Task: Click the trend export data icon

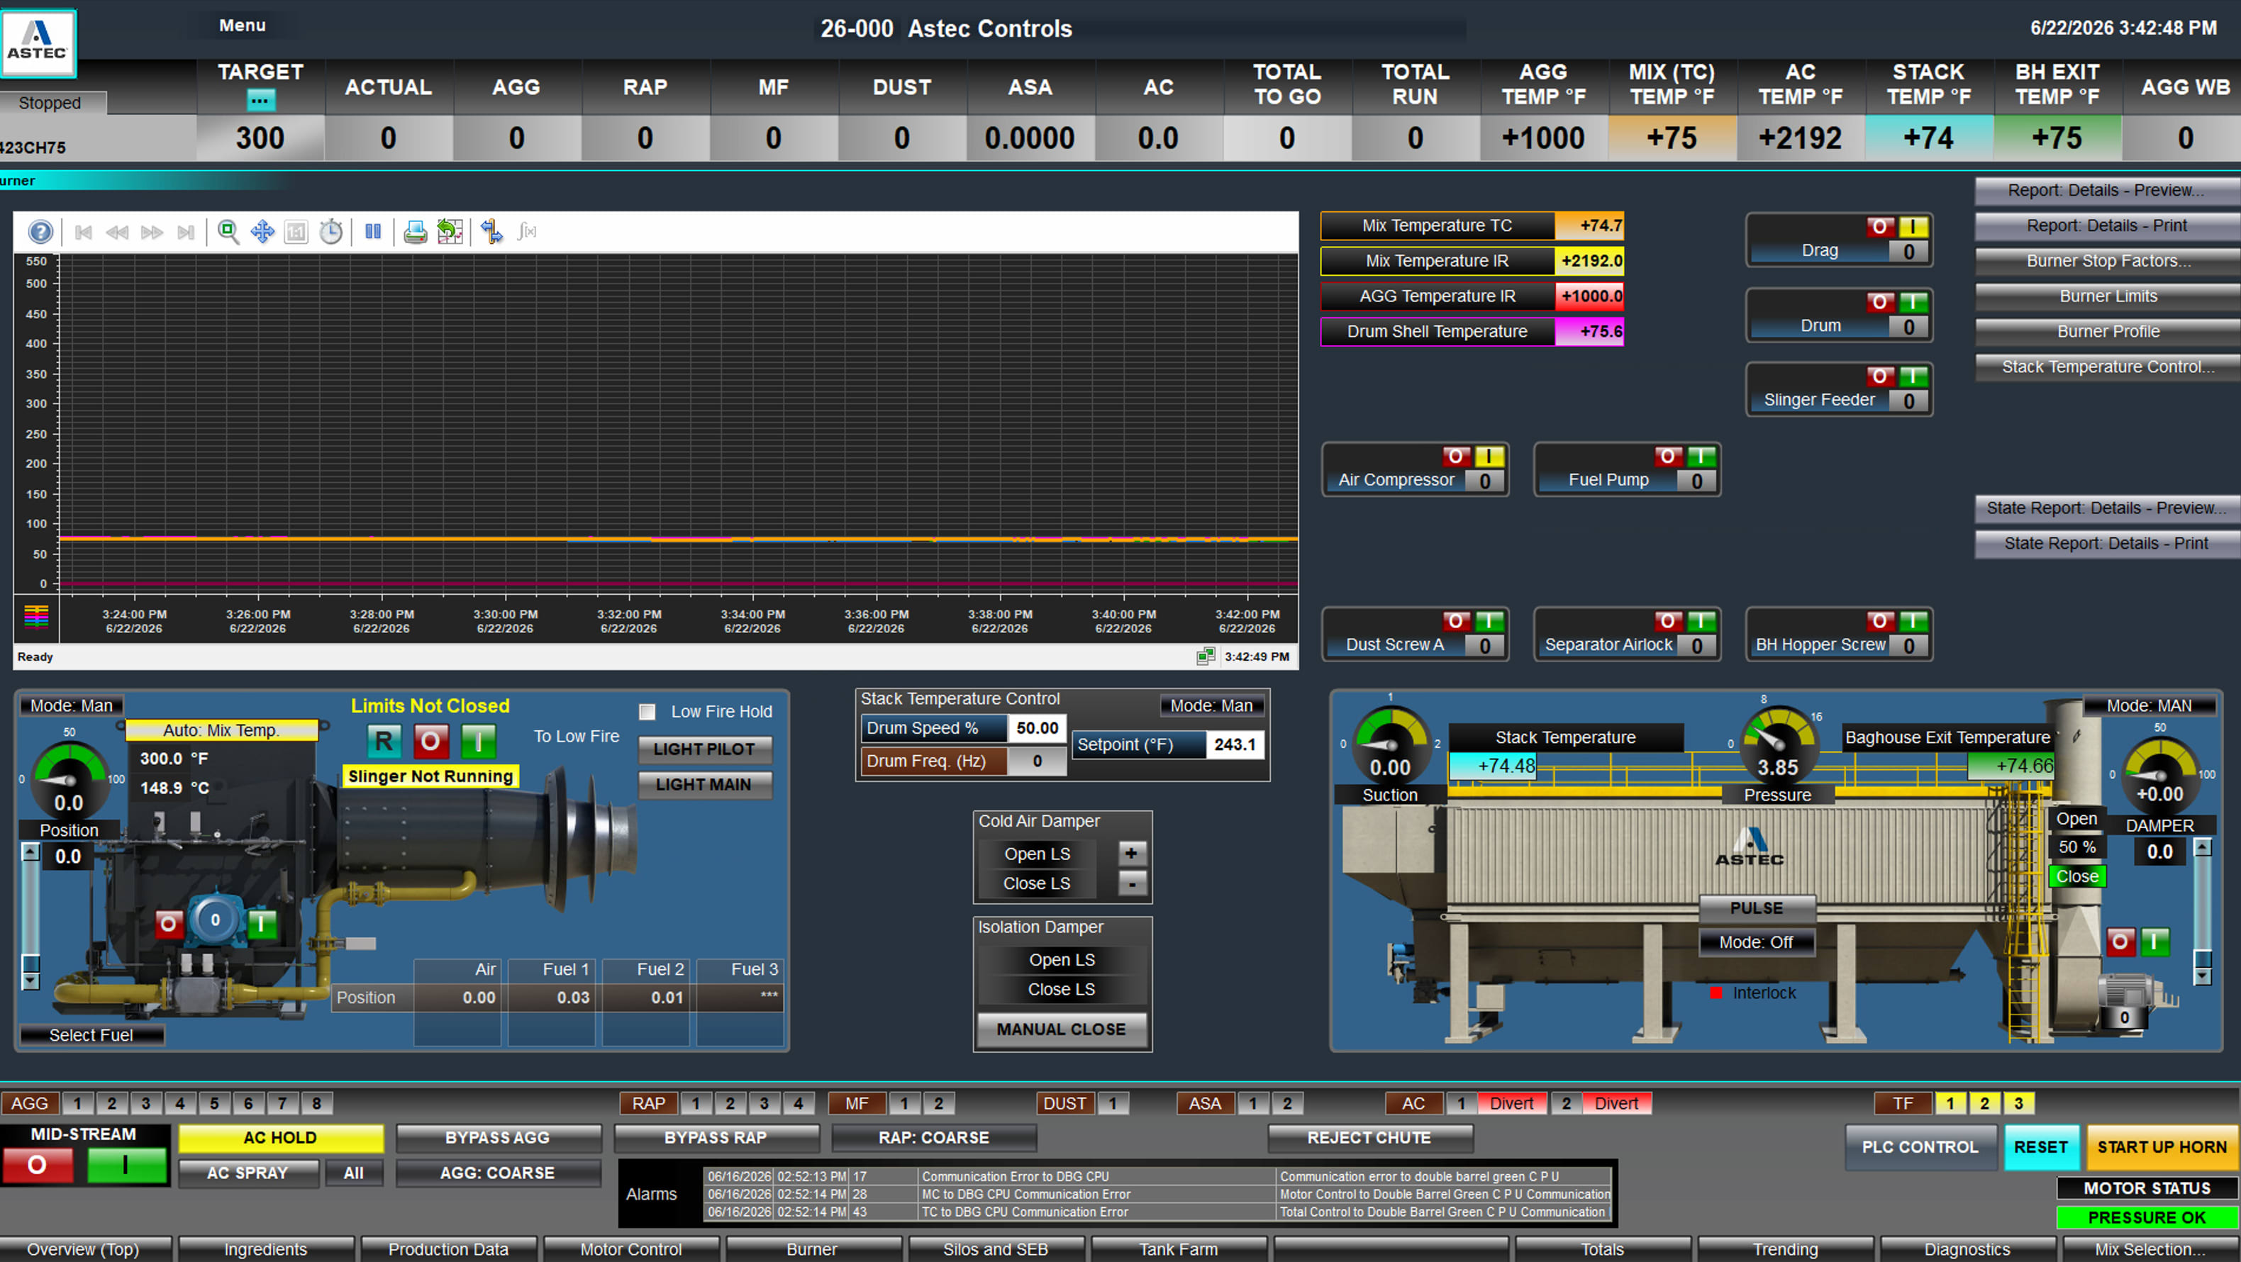Action: (x=450, y=233)
